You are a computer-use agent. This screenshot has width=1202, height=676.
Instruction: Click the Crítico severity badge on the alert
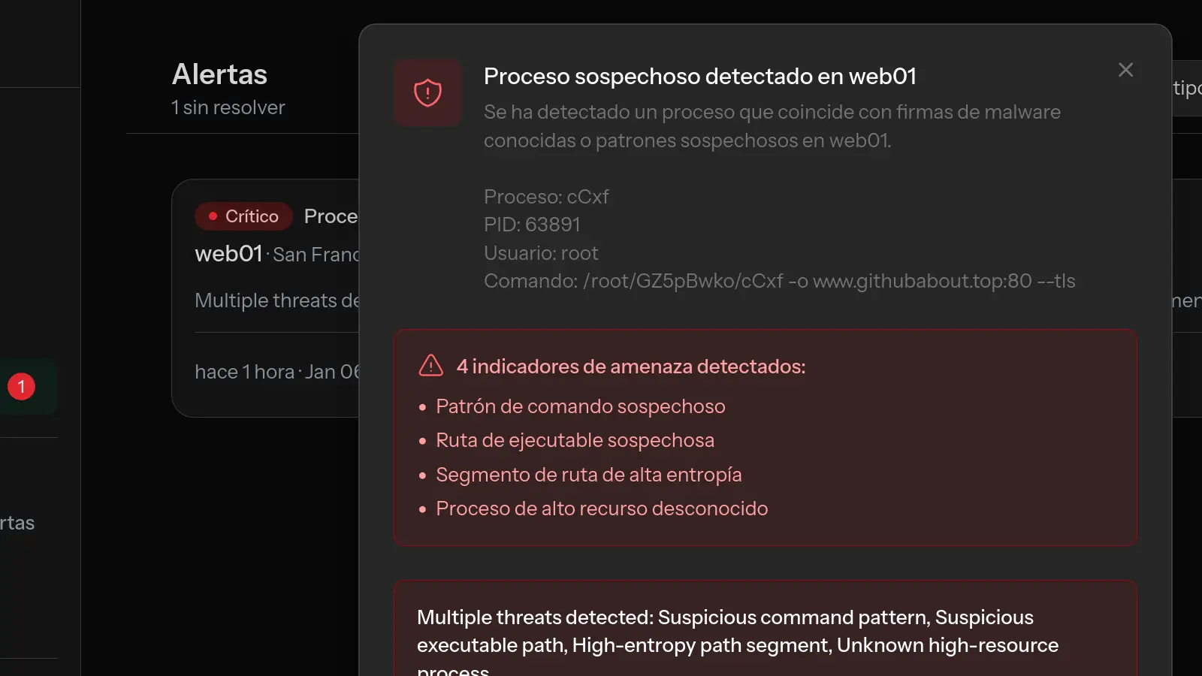243,216
